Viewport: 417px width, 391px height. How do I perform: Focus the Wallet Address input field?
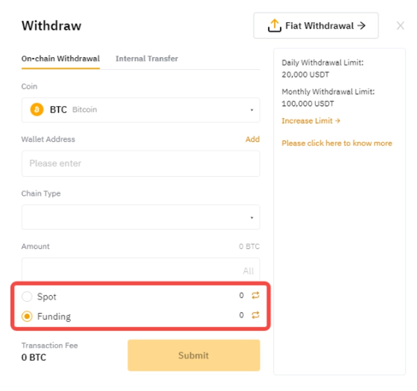140,163
